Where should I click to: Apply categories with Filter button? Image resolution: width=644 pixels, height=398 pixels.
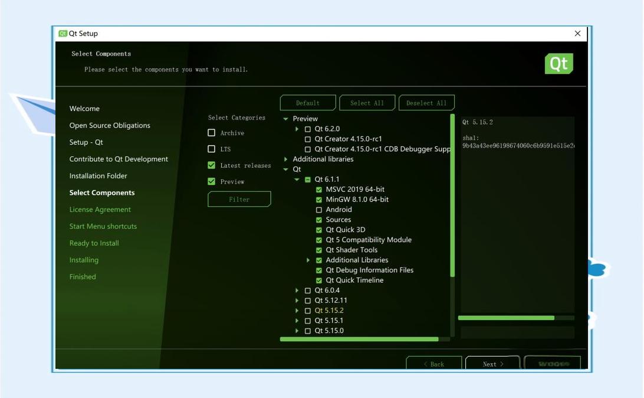[x=239, y=199]
